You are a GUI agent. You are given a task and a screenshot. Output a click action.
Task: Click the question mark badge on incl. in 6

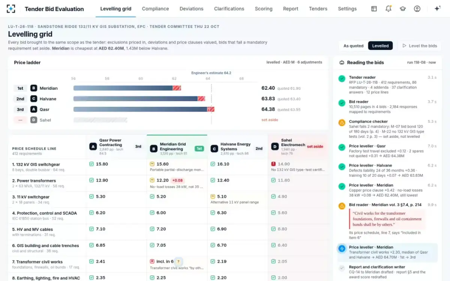coord(178,262)
